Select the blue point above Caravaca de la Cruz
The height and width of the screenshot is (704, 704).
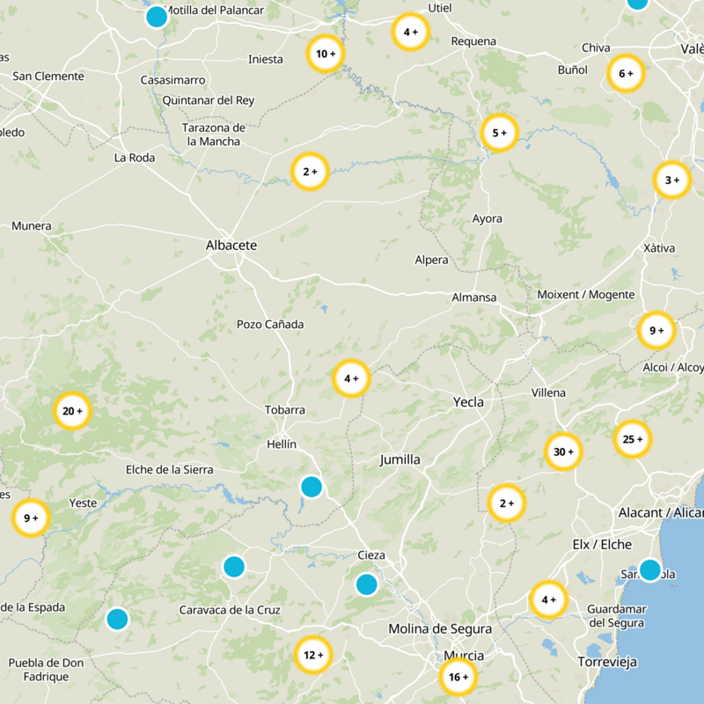pos(234,567)
